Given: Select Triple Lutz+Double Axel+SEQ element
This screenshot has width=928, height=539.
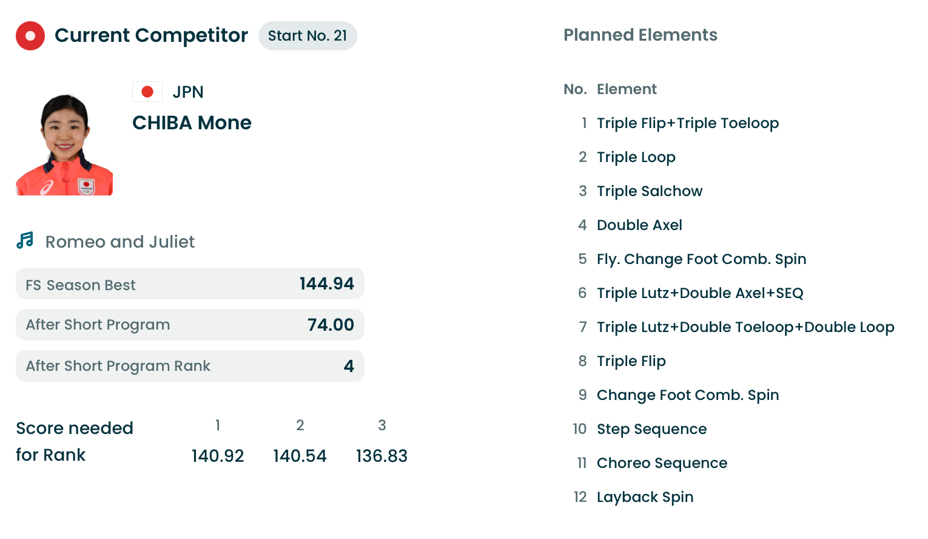Looking at the screenshot, I should click(x=700, y=293).
